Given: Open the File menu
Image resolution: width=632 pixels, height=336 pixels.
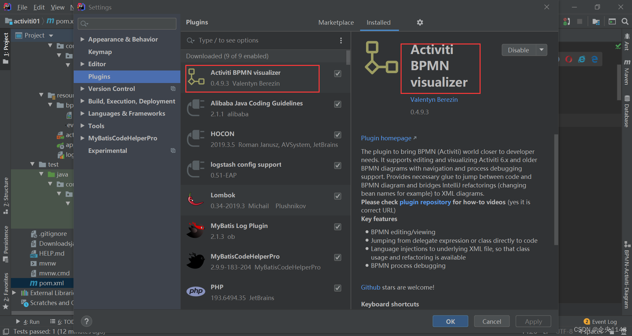Looking at the screenshot, I should click(22, 7).
